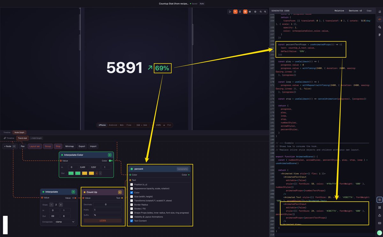The image size is (383, 237).
Task: Select the Trend stat graph tab
Action: tap(22, 138)
